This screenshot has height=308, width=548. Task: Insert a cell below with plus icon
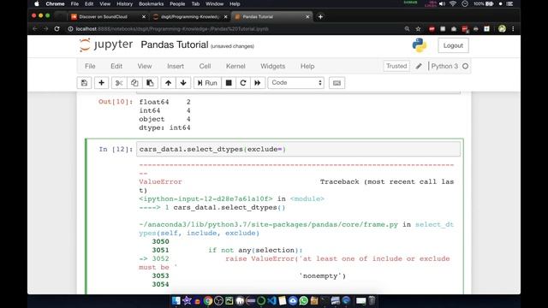point(101,83)
